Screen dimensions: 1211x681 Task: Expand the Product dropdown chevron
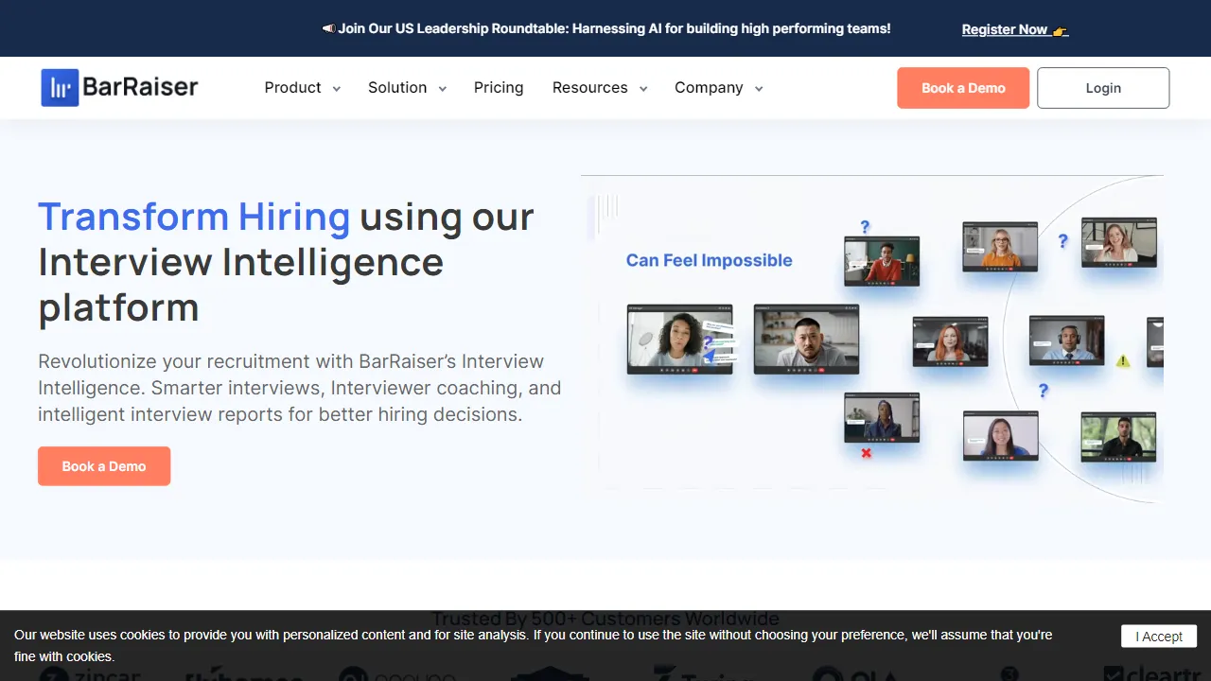[x=336, y=89]
